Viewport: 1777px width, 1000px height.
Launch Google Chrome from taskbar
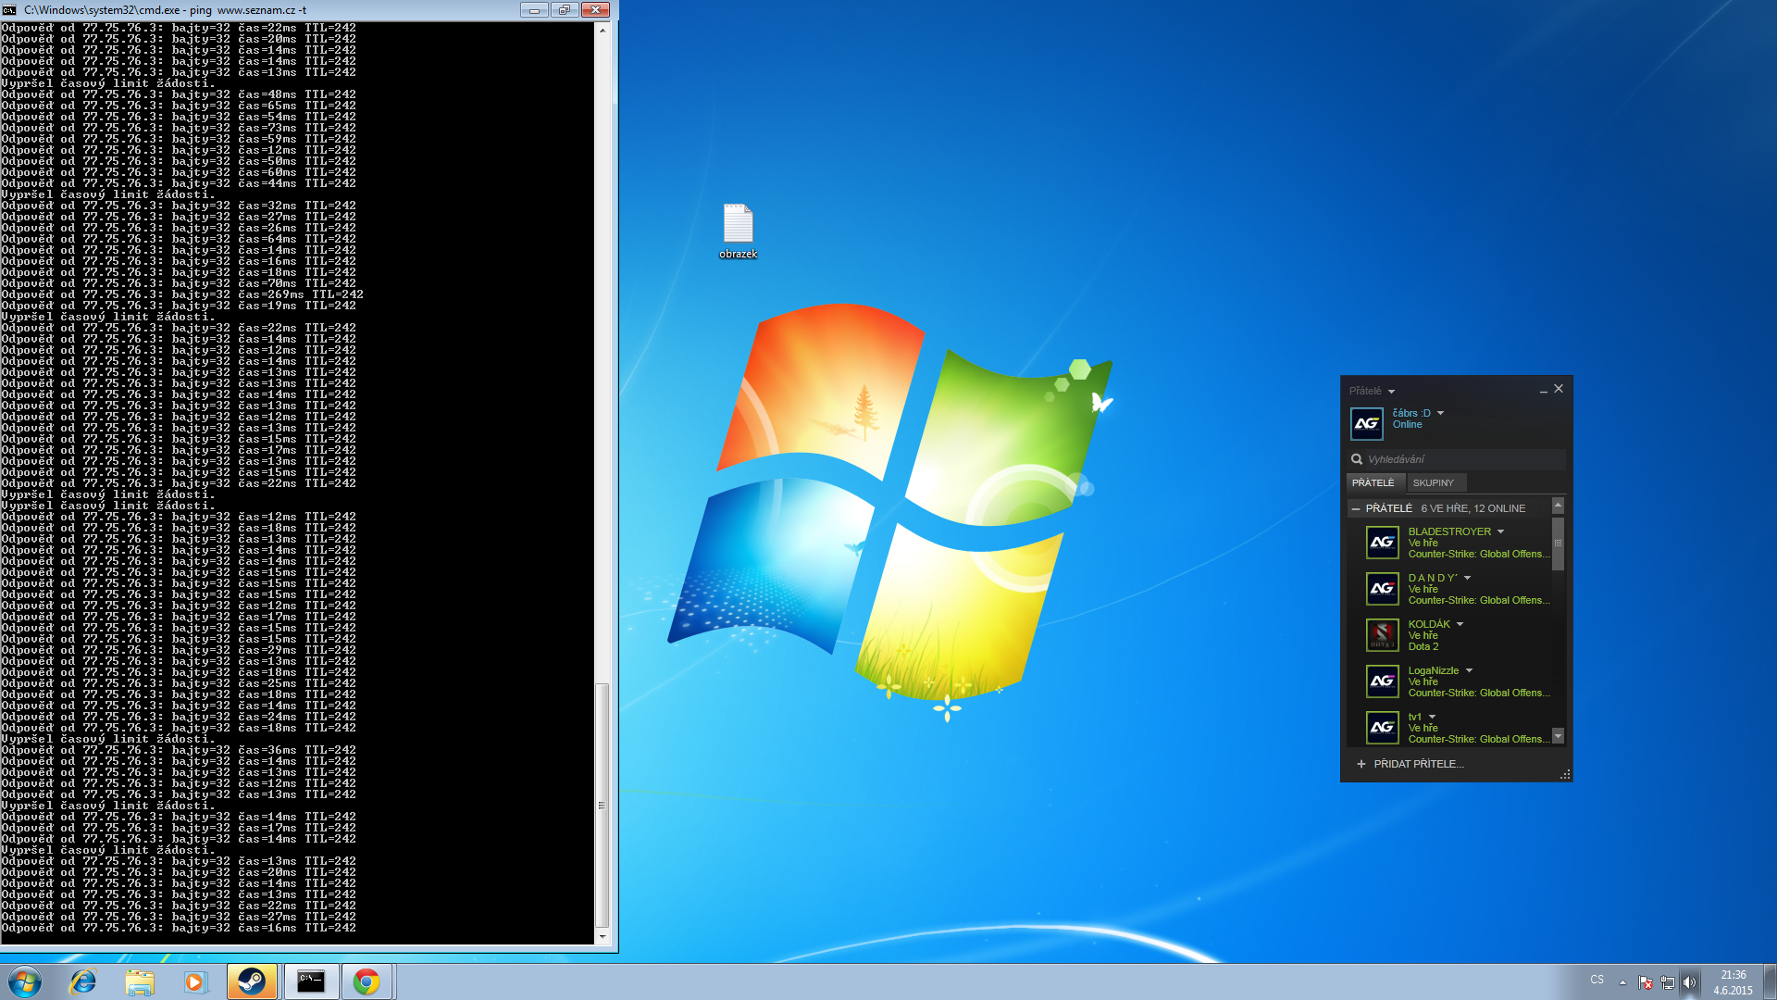(367, 981)
